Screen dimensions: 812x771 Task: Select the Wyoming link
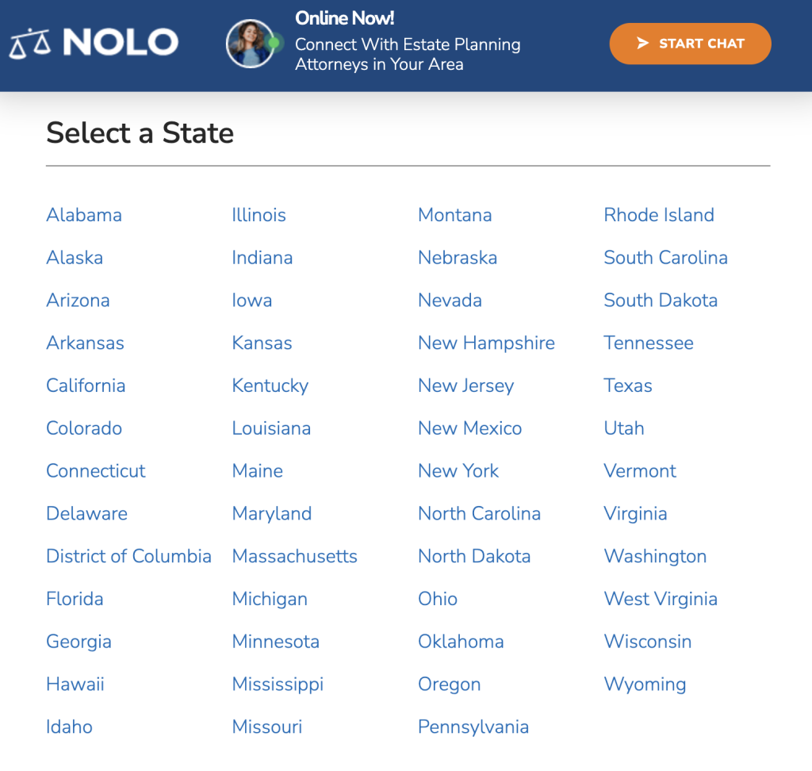645,684
